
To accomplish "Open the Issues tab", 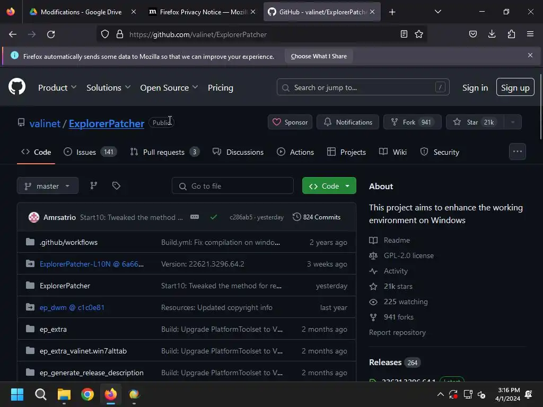I will click(x=90, y=152).
